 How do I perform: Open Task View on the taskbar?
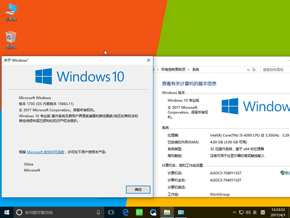111,212
